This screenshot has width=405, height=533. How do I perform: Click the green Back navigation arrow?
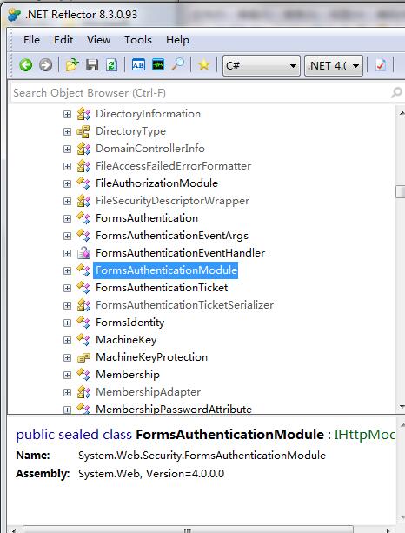tap(26, 64)
